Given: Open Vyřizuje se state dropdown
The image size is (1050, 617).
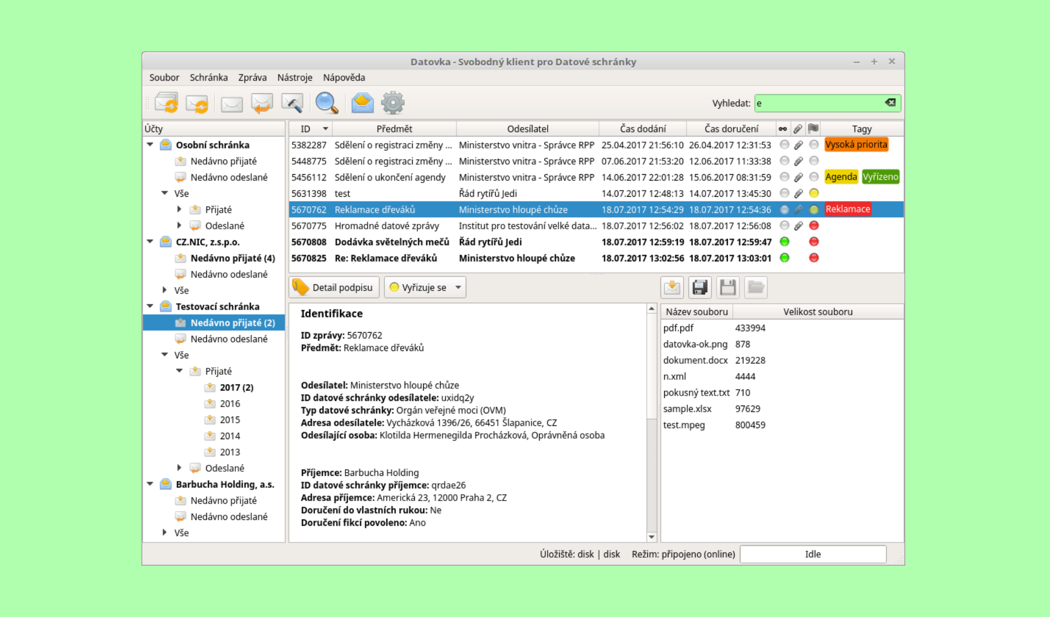Looking at the screenshot, I should [x=425, y=287].
